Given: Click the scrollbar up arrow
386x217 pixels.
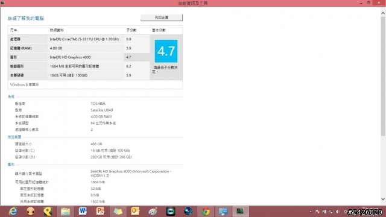Looking at the screenshot, I should coord(383,13).
